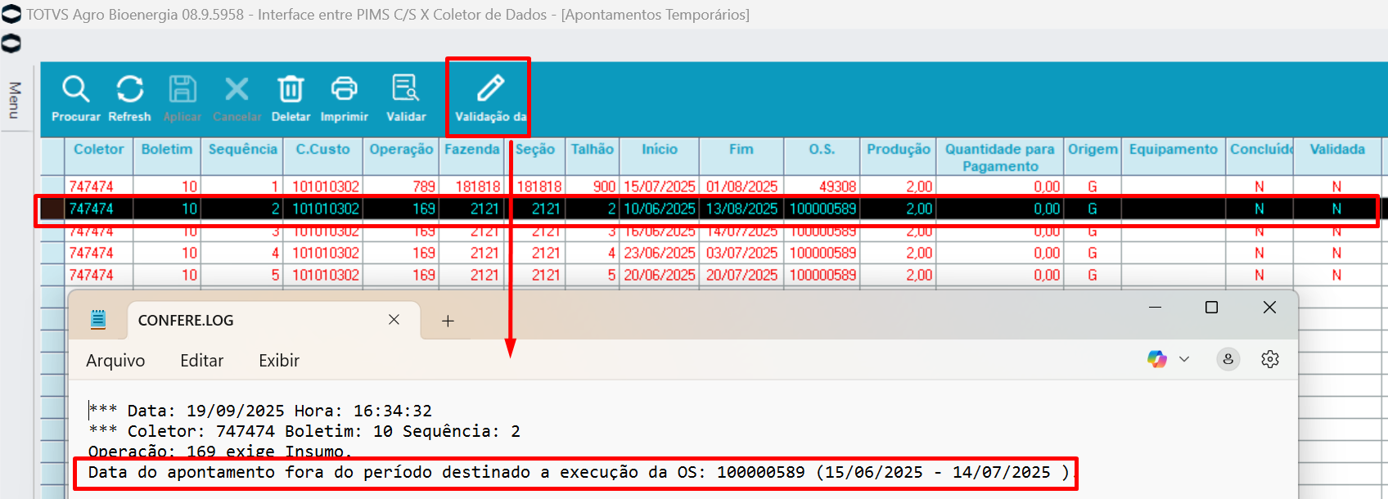The width and height of the screenshot is (1388, 499).
Task: Select end date 20/07/2025 cell
Action: pos(741,275)
